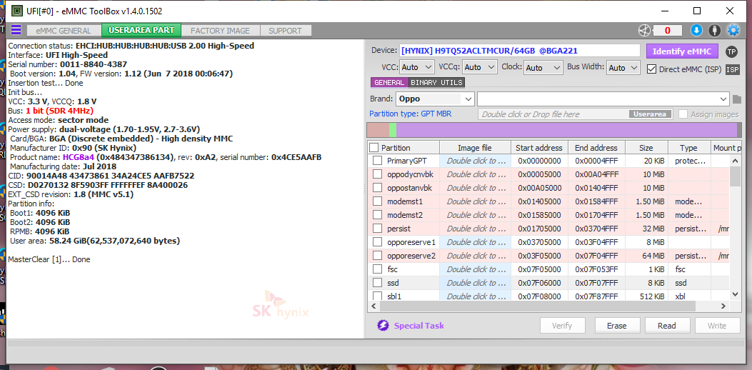Click green segment in partition map bar
Viewport: 752px width, 370px height.
click(393, 129)
